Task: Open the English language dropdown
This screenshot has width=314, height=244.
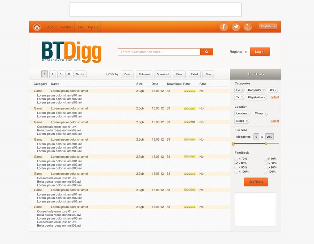Action: pyautogui.click(x=267, y=26)
